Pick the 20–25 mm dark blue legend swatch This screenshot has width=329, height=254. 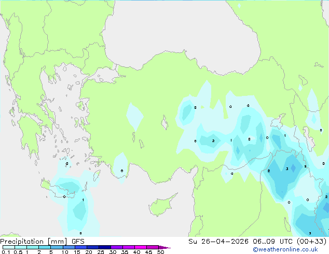click(93, 247)
